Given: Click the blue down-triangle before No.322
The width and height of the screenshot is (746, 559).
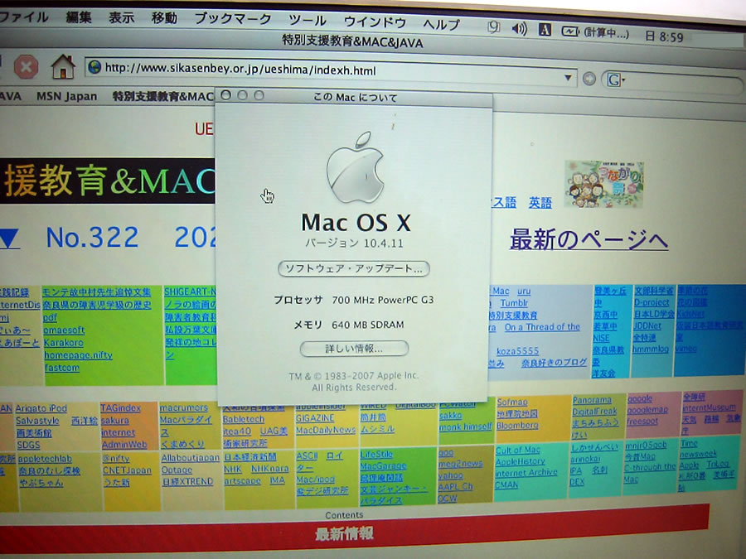Looking at the screenshot, I should (x=9, y=239).
